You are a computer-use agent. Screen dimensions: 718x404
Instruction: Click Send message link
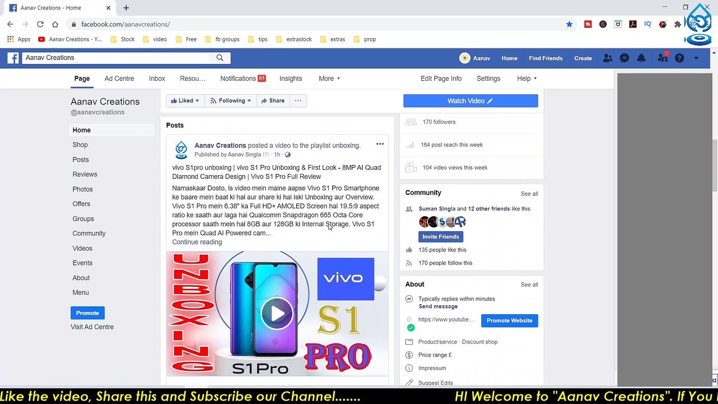click(x=438, y=306)
